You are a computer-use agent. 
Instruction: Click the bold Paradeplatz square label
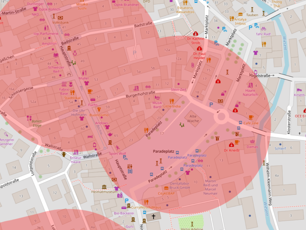click(x=164, y=151)
